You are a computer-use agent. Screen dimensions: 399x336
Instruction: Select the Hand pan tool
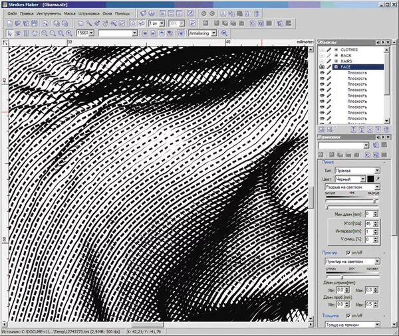[x=35, y=33]
